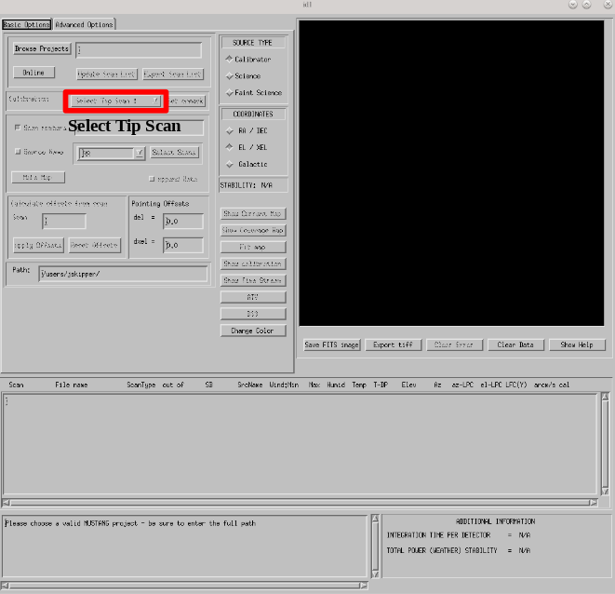The image size is (615, 594).
Task: Click the Select Scans button
Action: [174, 152]
